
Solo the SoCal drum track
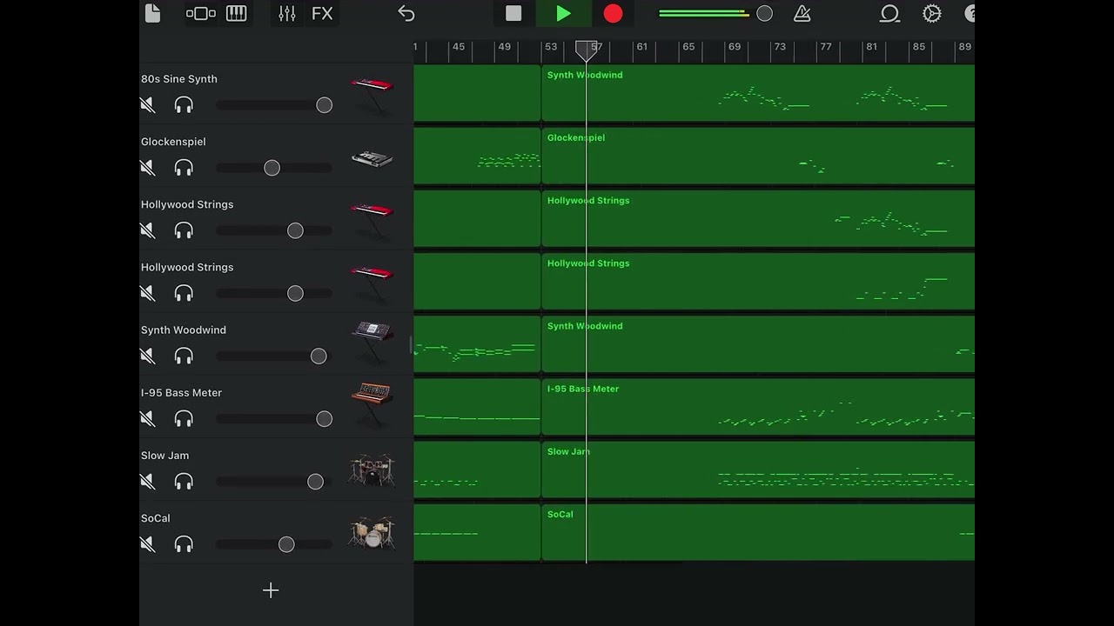click(x=184, y=543)
